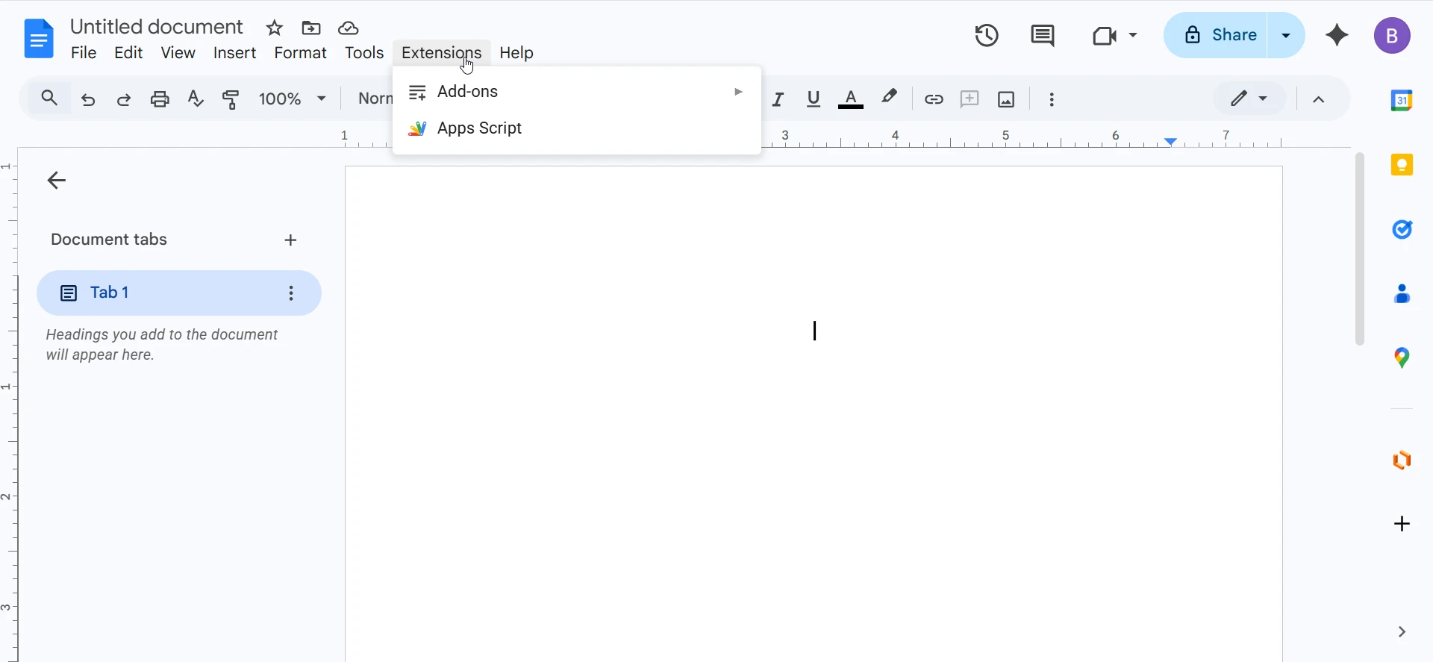Click the right indent ruler marker
Viewport: 1433px width, 662px height.
click(x=1171, y=141)
